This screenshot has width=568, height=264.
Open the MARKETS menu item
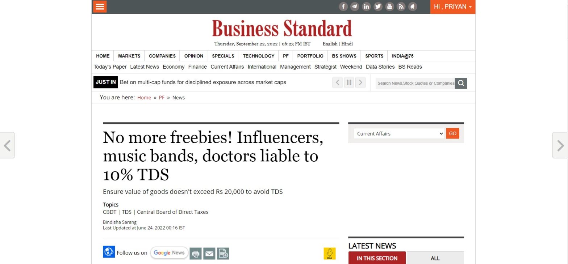[x=129, y=56]
